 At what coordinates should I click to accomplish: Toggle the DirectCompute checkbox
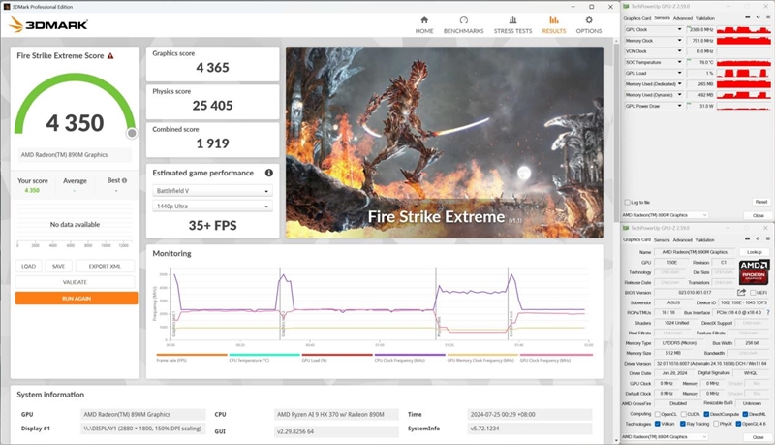click(x=706, y=414)
